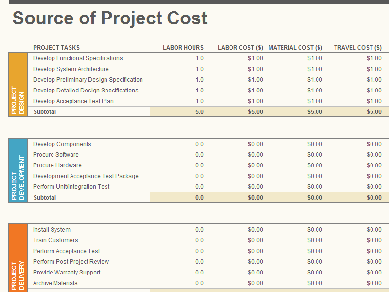Click the Source of Project Cost title
Viewport: 389px width, 292px height.
110,18
